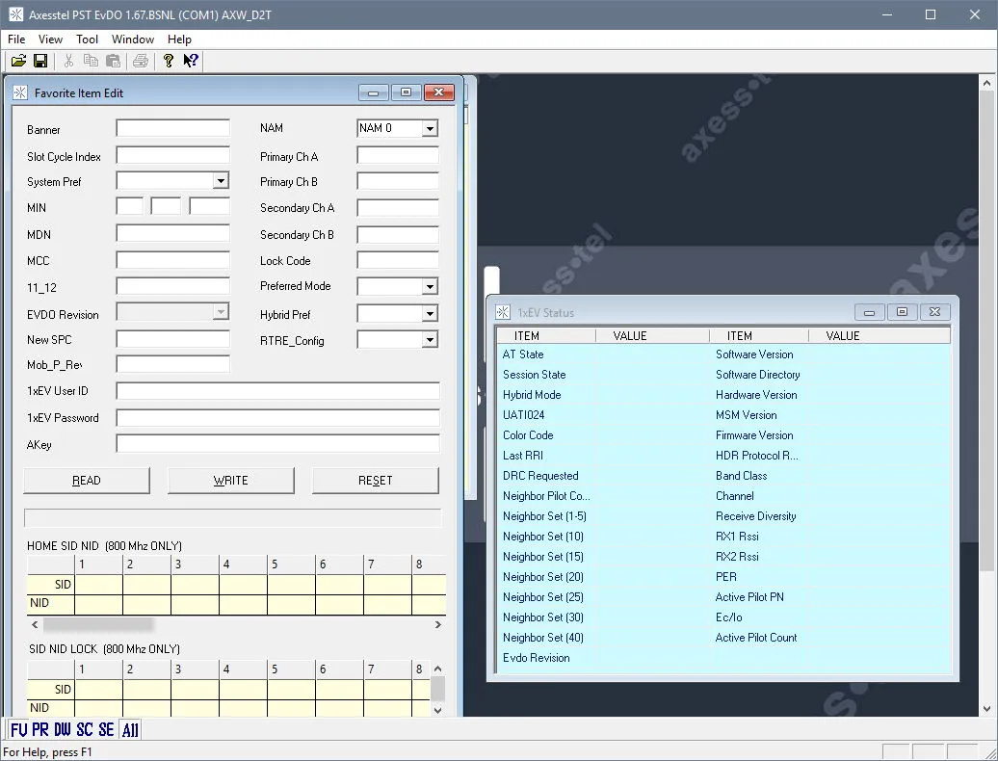Click the Copy toolbar icon
The height and width of the screenshot is (761, 998).
(x=91, y=61)
